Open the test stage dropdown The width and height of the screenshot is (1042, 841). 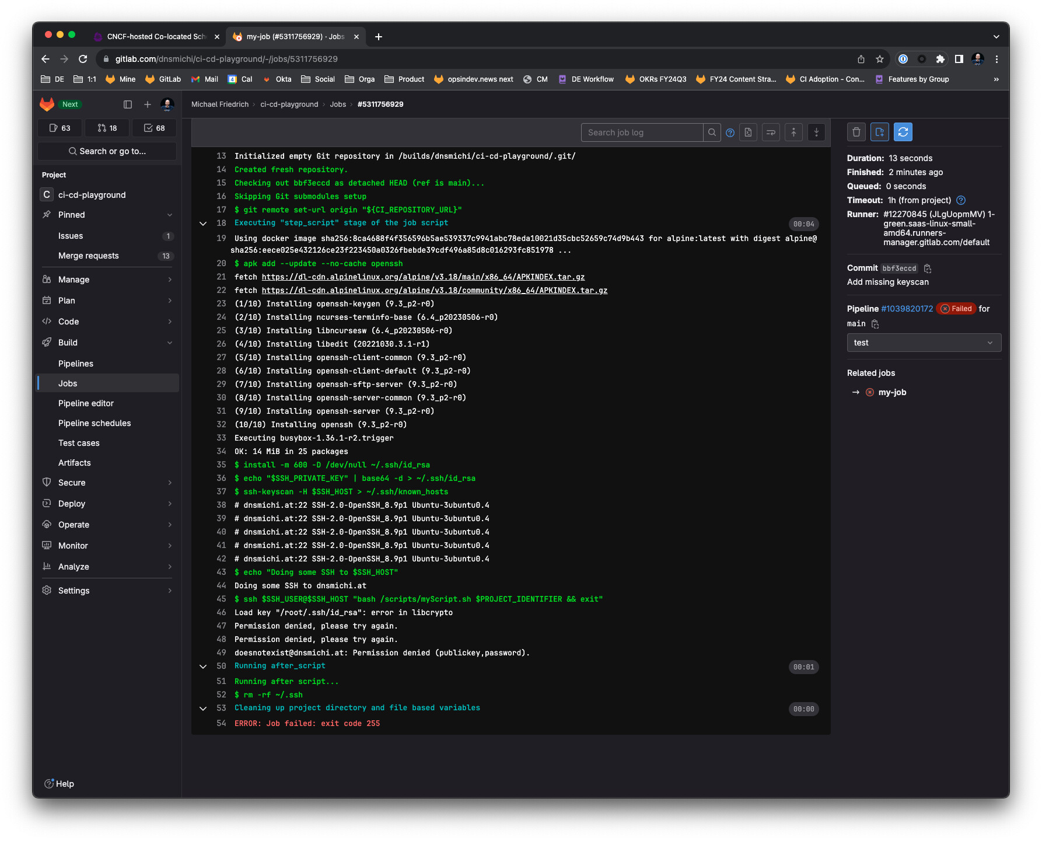(x=924, y=343)
